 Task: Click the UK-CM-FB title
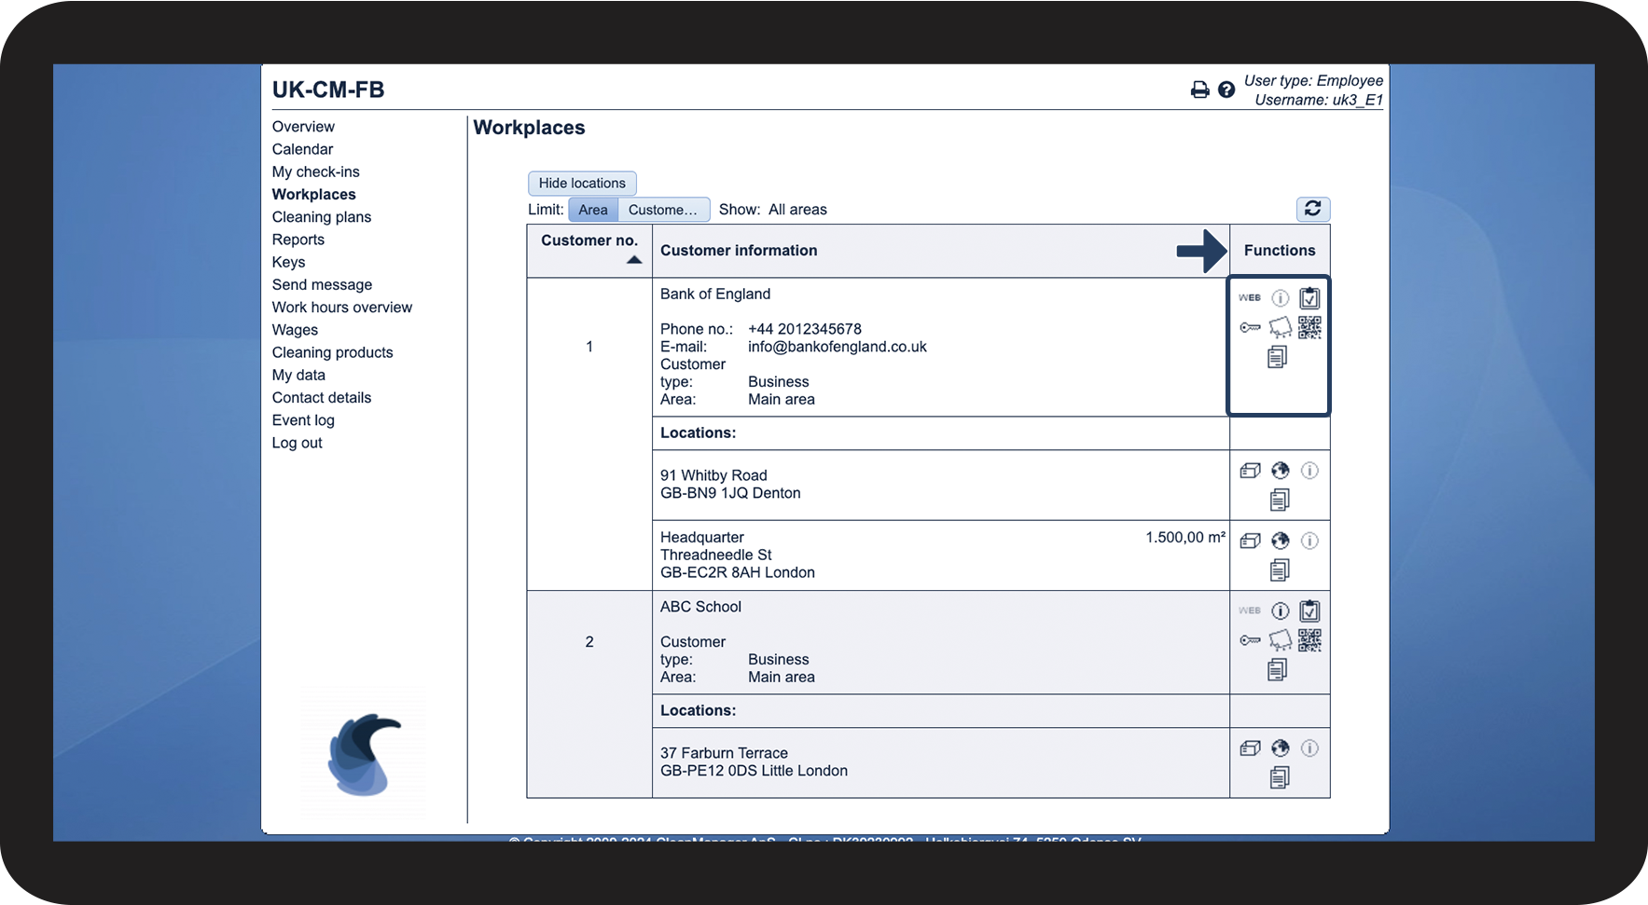pos(328,89)
